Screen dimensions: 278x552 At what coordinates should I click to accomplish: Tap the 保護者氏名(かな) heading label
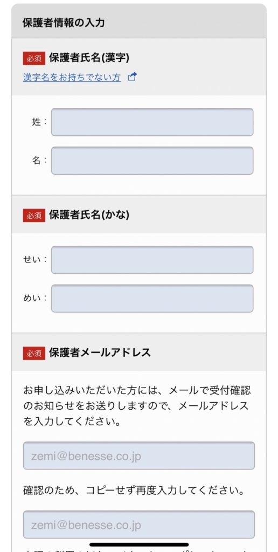89,215
